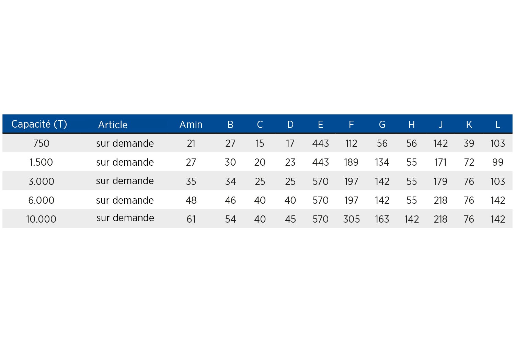Click value 189 in column F

[351, 162]
